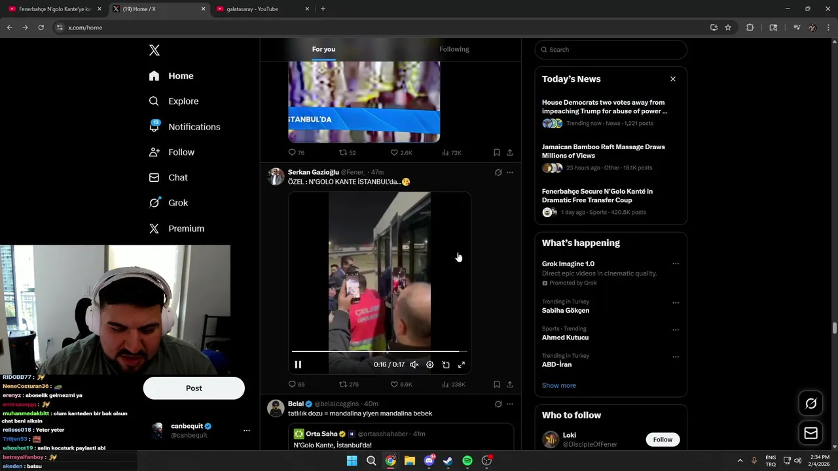Open Ahmed Kutucu trending topic
The height and width of the screenshot is (471, 838).
click(x=565, y=338)
